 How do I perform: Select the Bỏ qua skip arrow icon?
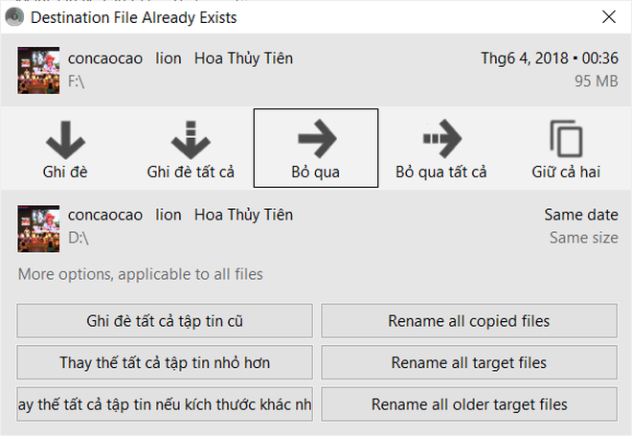pyautogui.click(x=316, y=140)
